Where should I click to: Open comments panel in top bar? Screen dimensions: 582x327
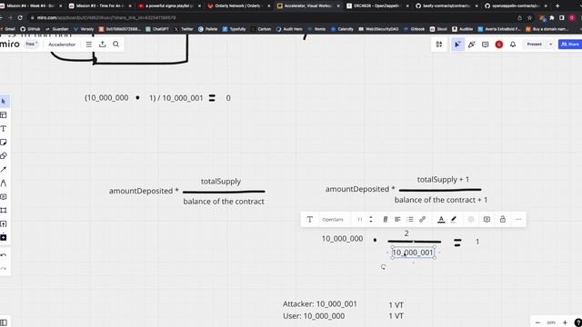485,45
